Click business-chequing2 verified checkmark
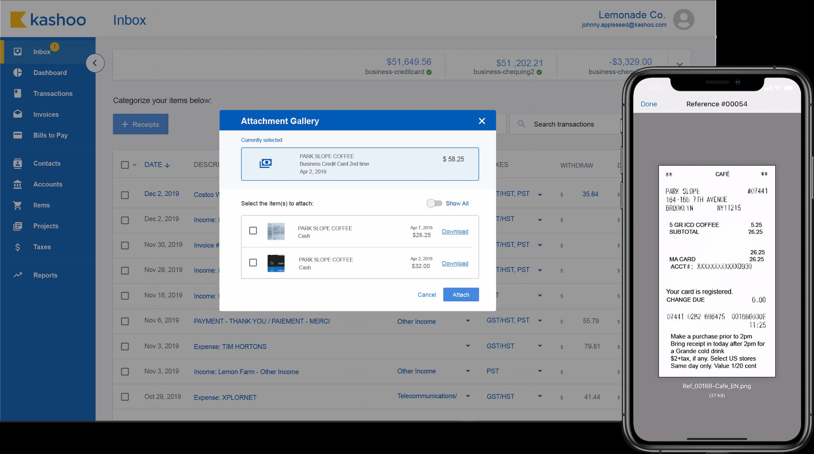Screen dimensions: 814x454 (x=539, y=72)
